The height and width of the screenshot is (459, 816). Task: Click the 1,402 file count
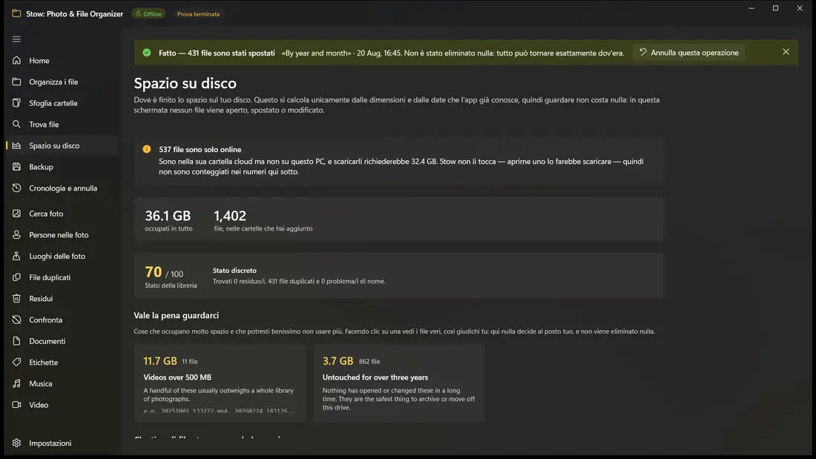pyautogui.click(x=229, y=216)
